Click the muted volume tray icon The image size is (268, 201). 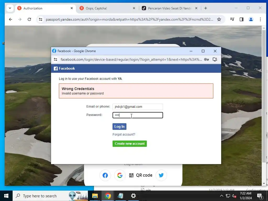point(234,196)
